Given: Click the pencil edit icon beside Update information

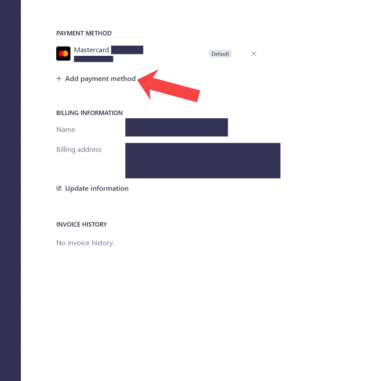Looking at the screenshot, I should click(59, 188).
